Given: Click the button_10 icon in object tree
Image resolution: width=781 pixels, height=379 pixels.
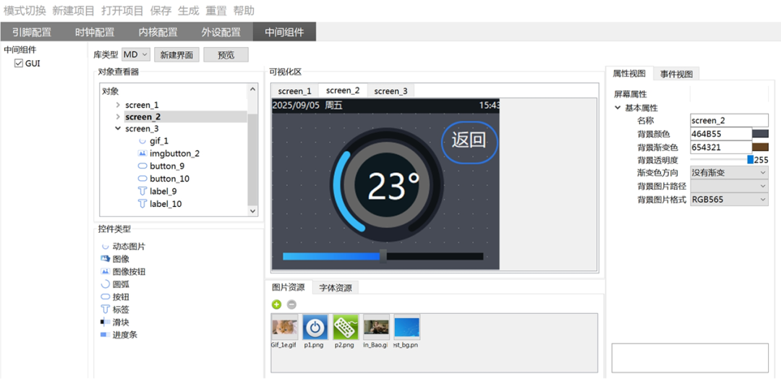Looking at the screenshot, I should [142, 179].
